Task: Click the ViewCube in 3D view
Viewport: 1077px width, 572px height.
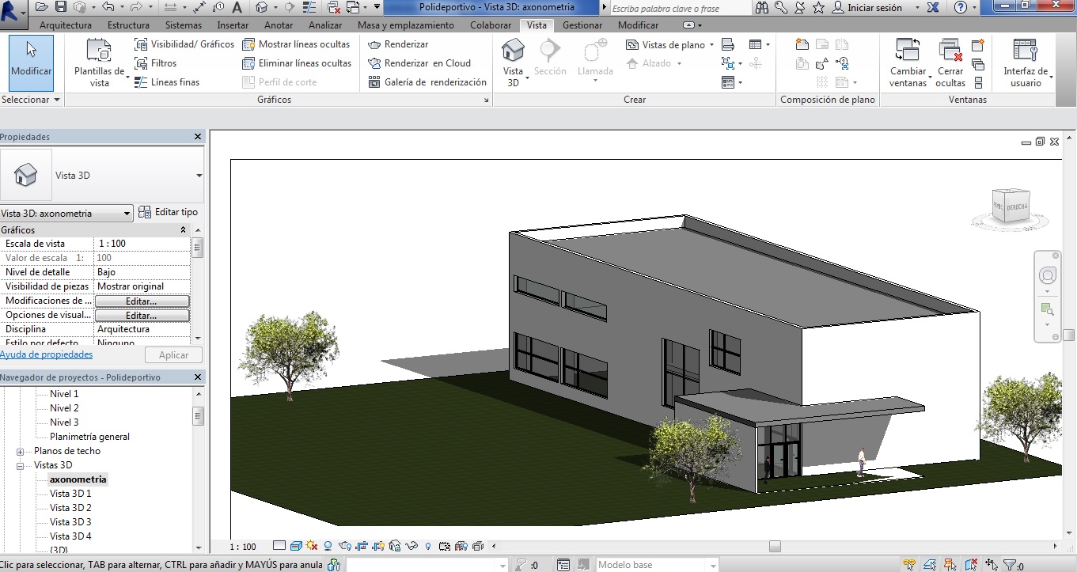Action: [1010, 206]
